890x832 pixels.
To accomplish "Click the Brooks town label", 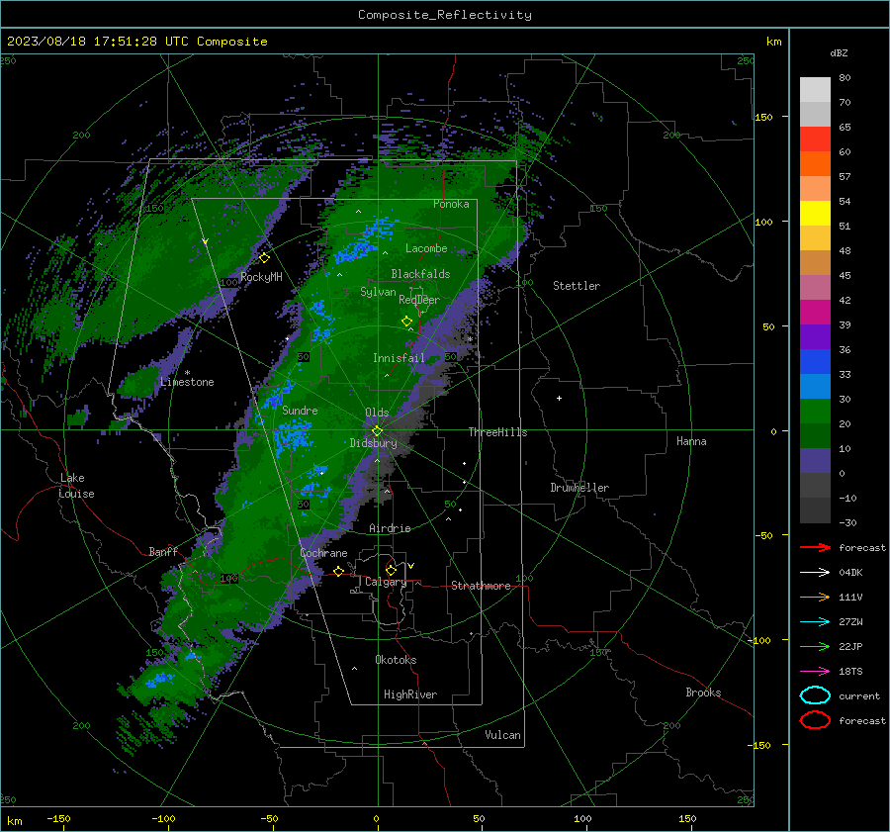I will click(x=703, y=693).
